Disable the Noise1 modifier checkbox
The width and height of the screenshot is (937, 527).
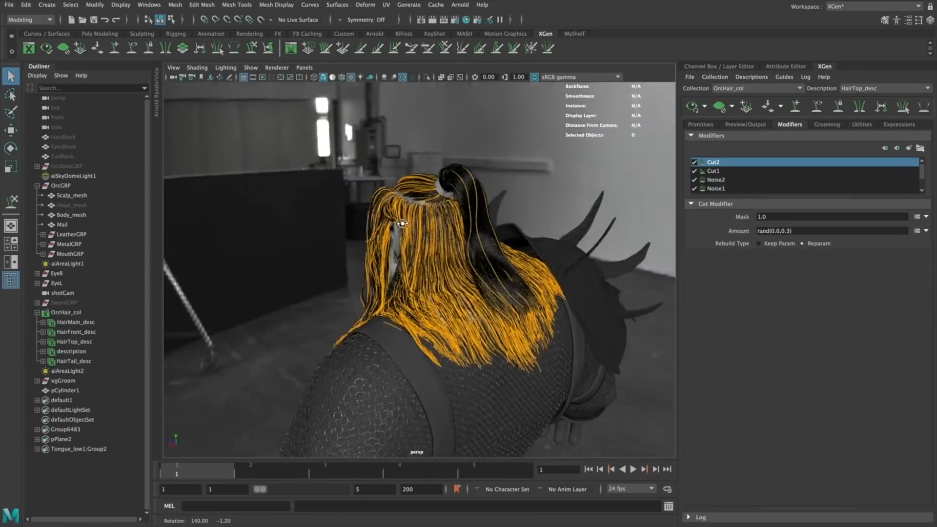[694, 189]
